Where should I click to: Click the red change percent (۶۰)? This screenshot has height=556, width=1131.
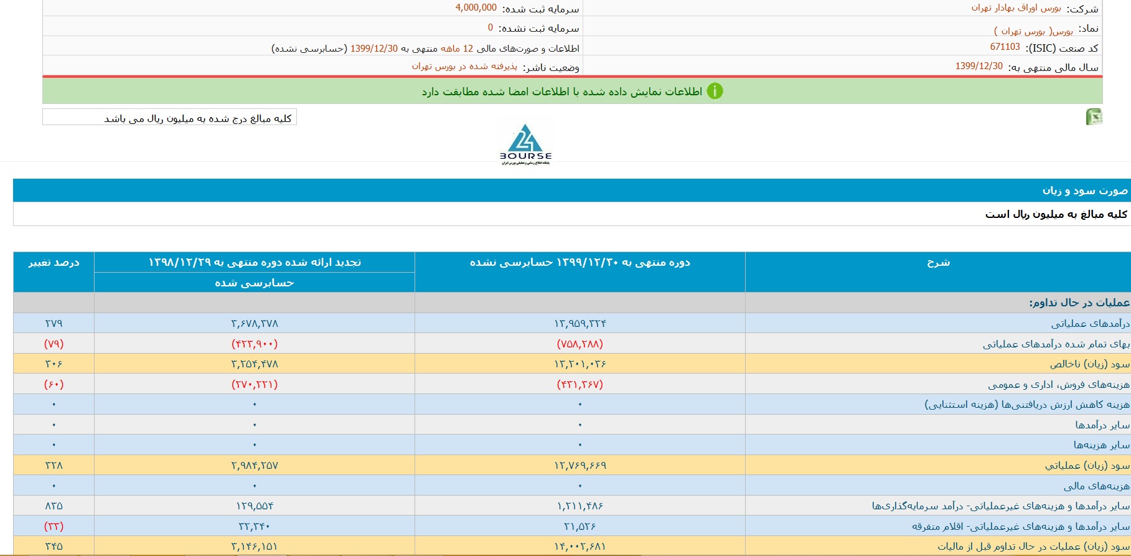[54, 384]
